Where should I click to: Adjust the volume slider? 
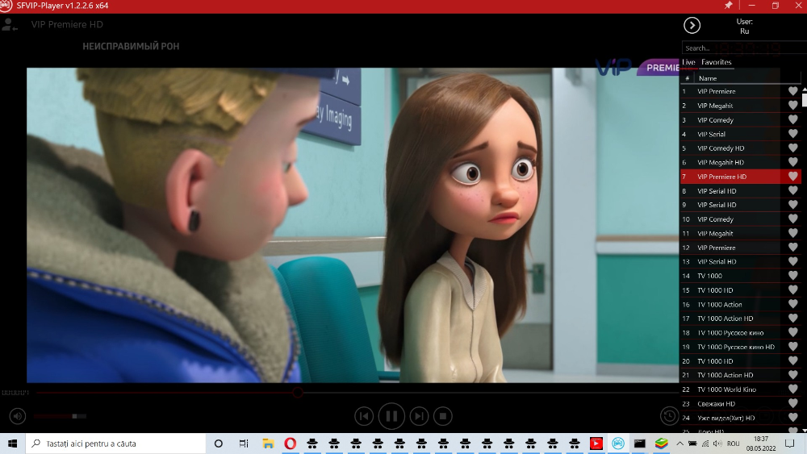pyautogui.click(x=61, y=416)
